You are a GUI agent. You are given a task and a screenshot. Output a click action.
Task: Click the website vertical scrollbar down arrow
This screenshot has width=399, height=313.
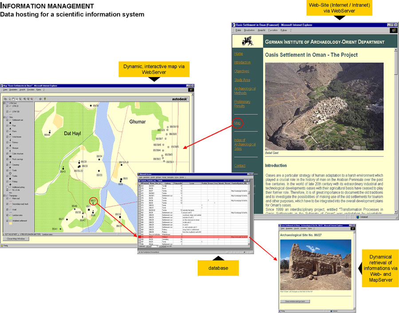click(x=396, y=212)
